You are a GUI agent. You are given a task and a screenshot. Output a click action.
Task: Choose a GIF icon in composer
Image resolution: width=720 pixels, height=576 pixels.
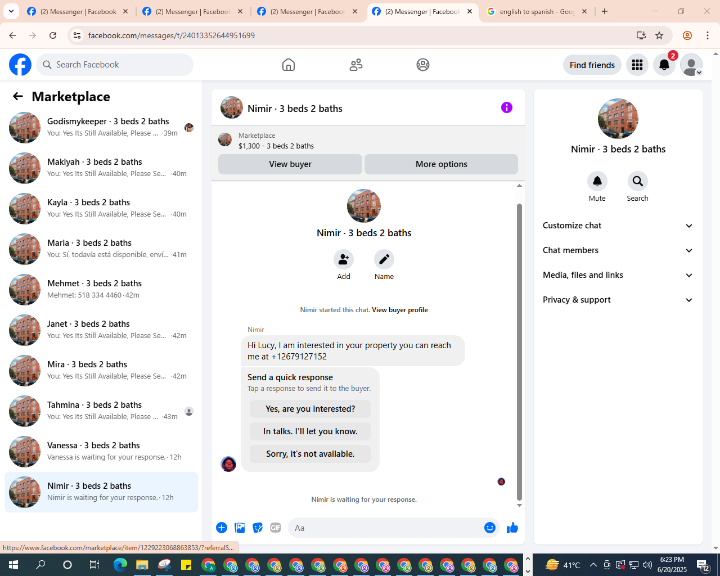pos(276,528)
